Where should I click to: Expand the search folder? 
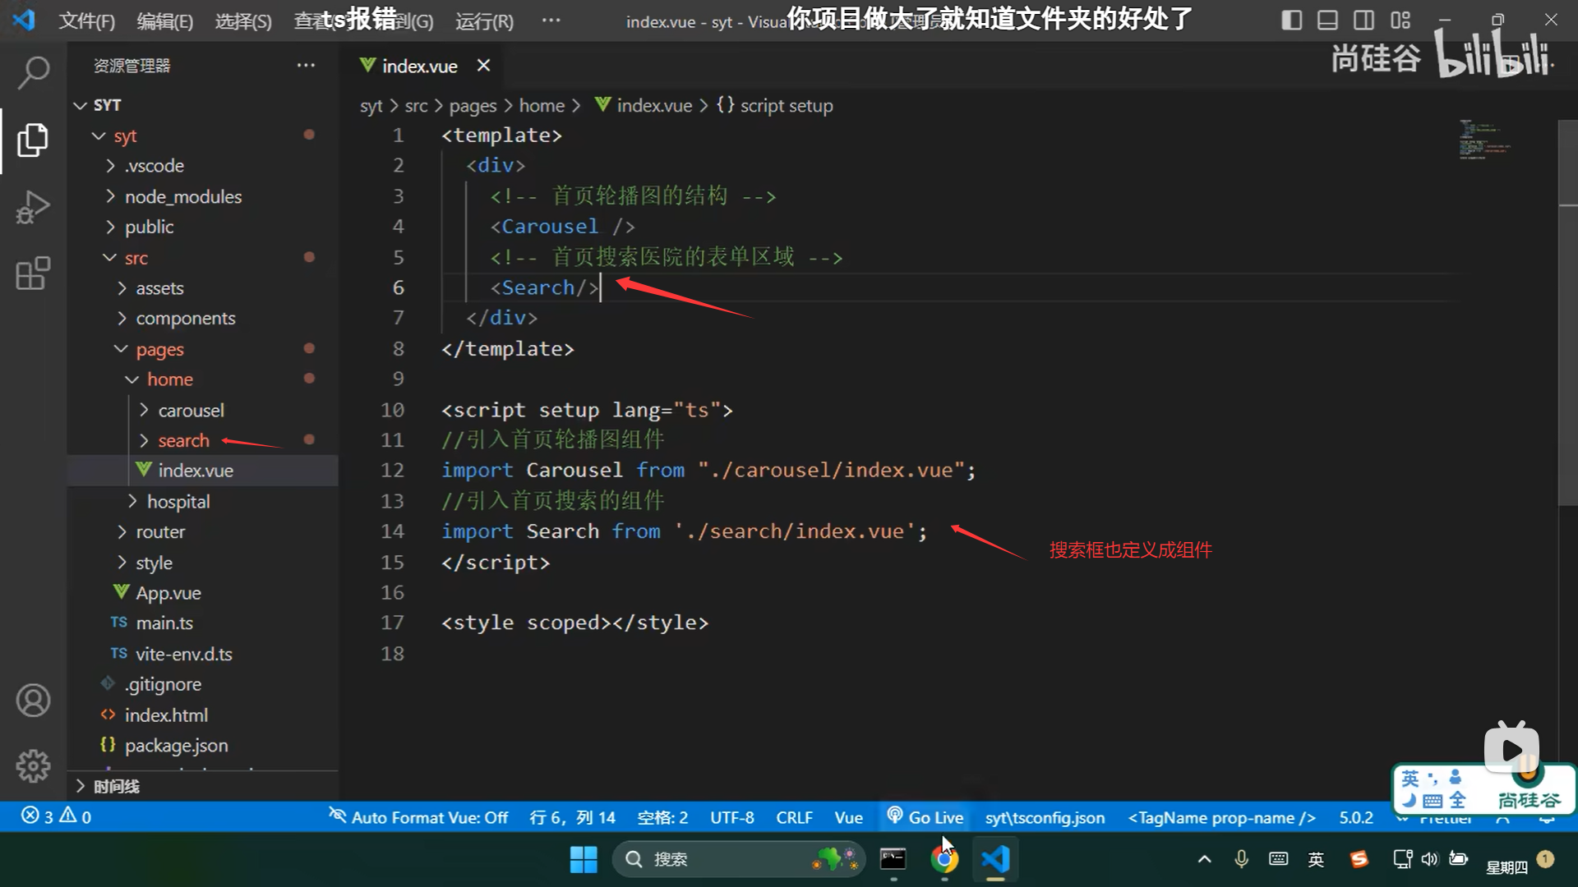[x=183, y=441]
